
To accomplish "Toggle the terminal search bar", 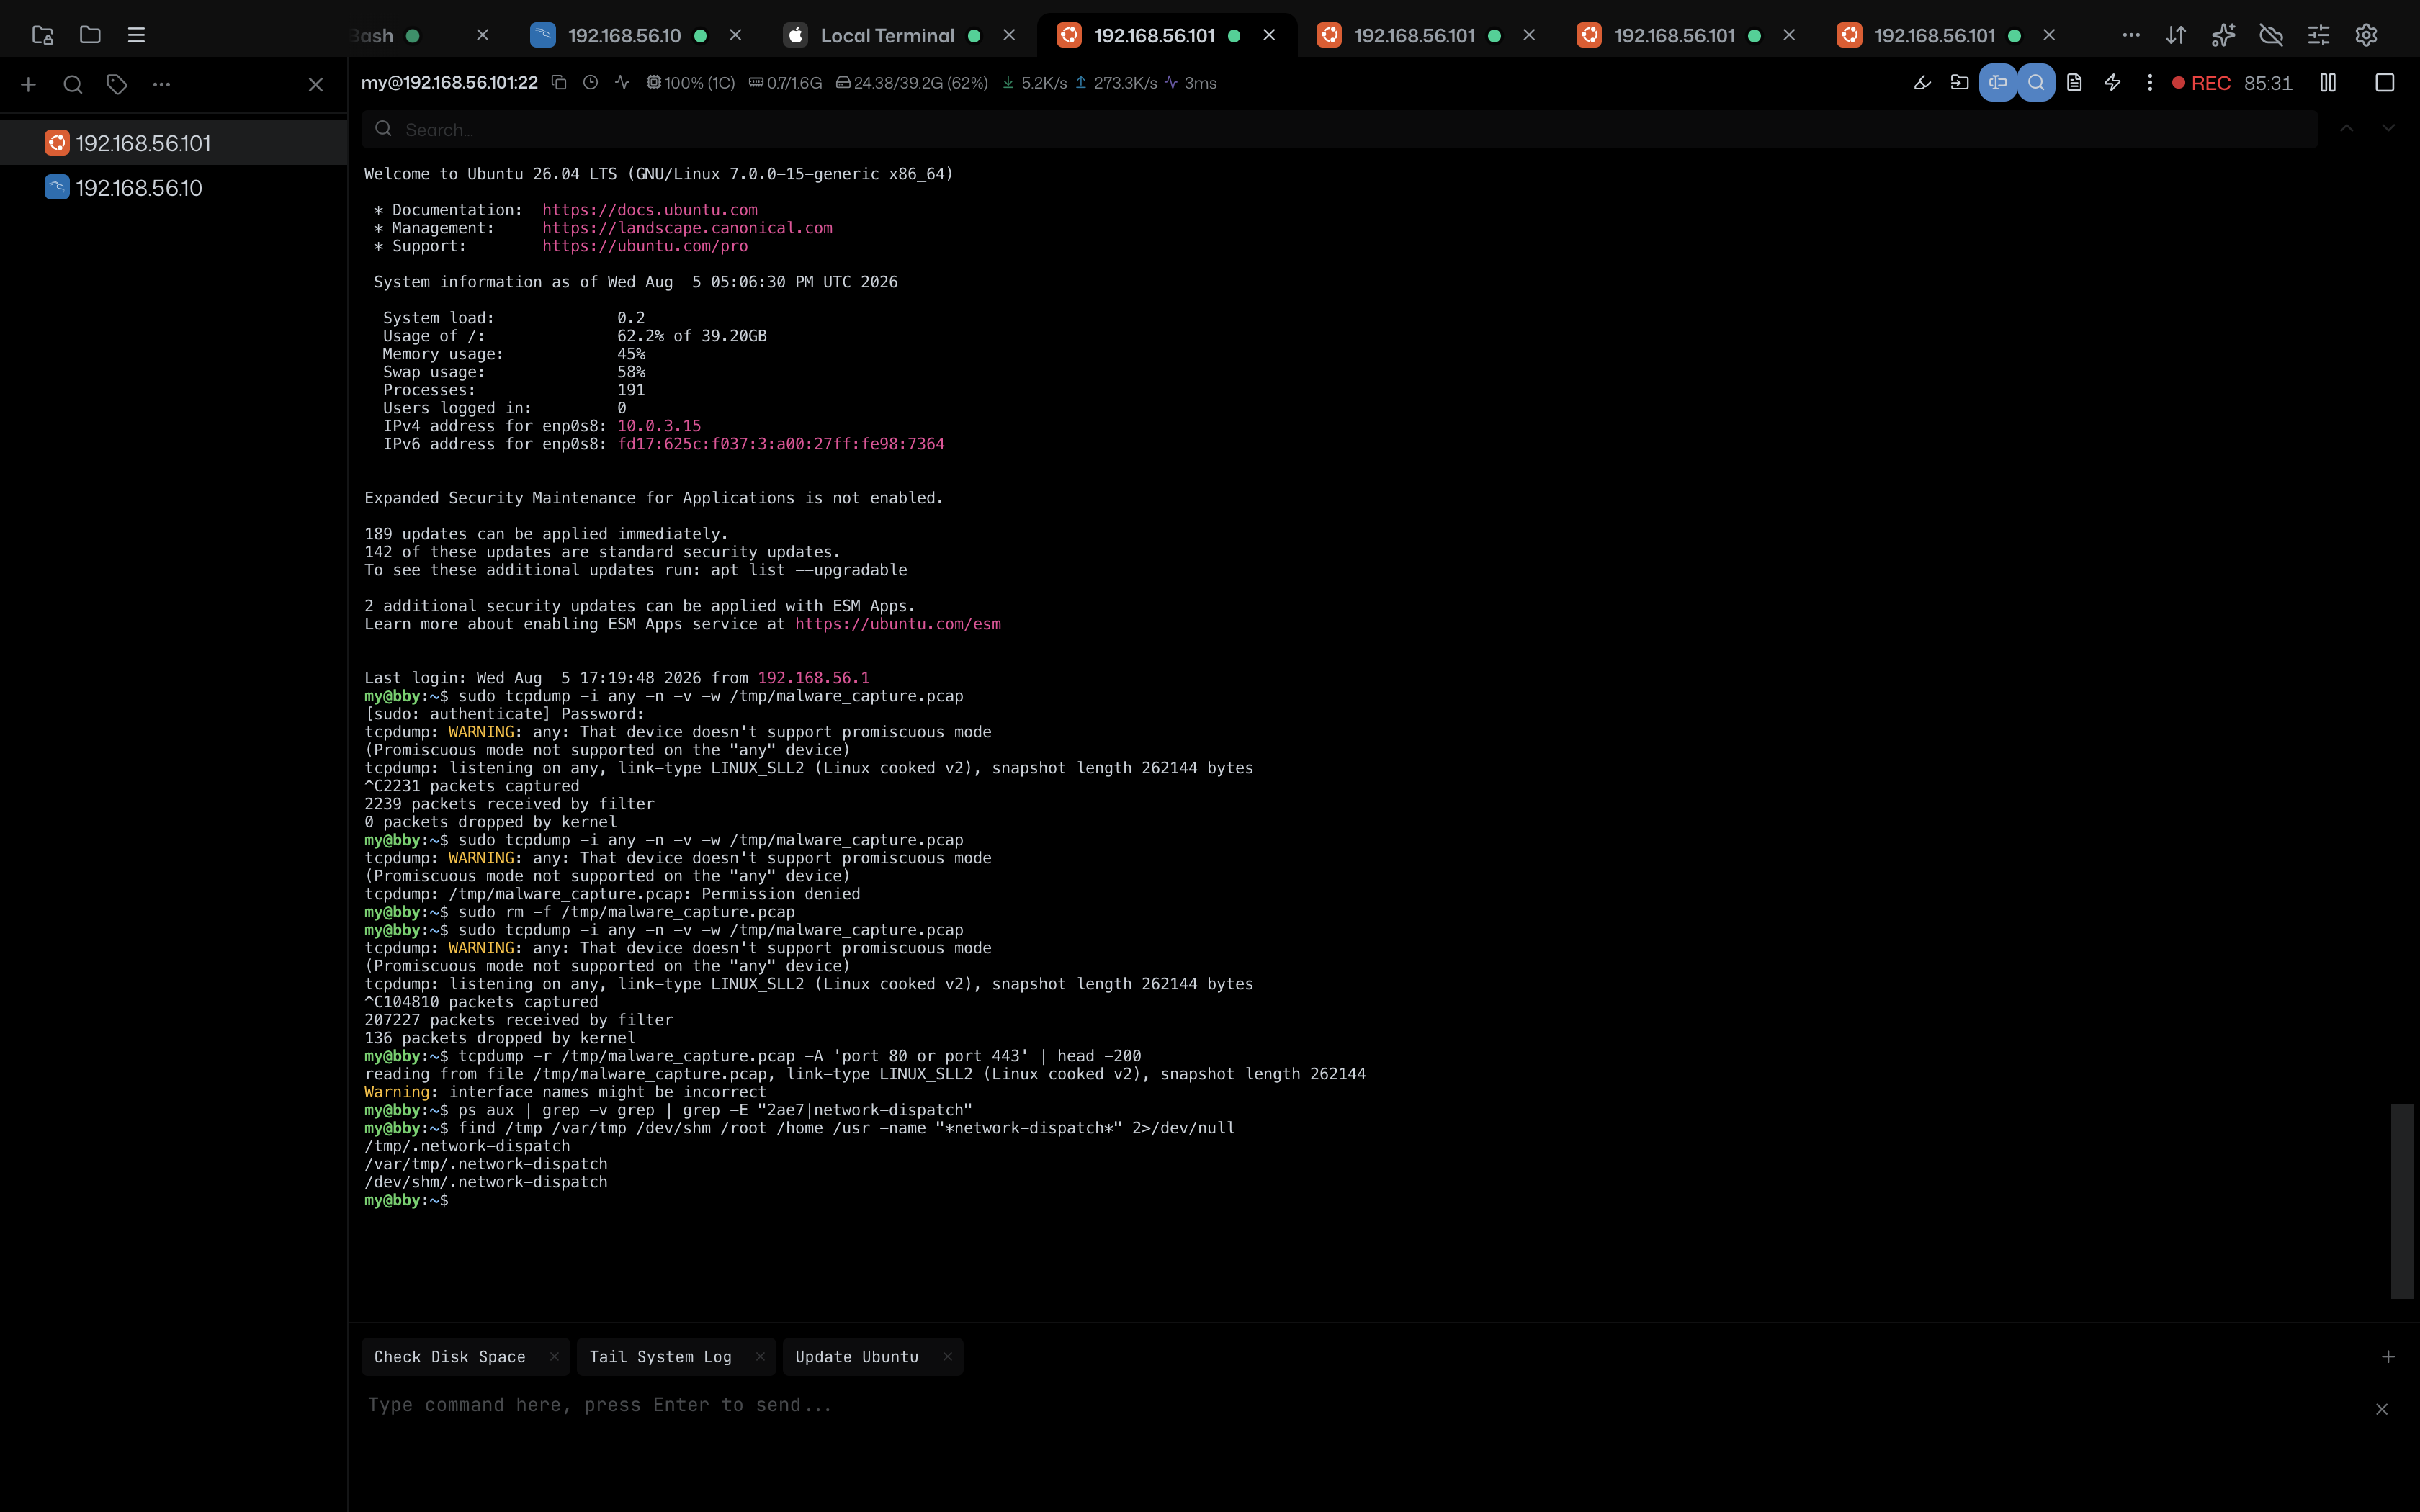I will (x=2036, y=83).
